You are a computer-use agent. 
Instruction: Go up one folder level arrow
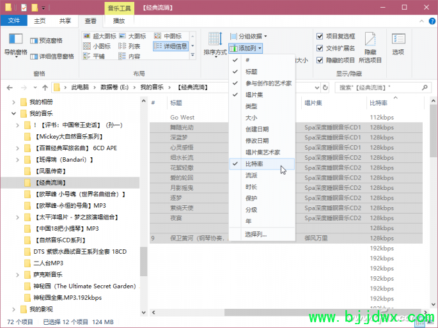(45, 88)
